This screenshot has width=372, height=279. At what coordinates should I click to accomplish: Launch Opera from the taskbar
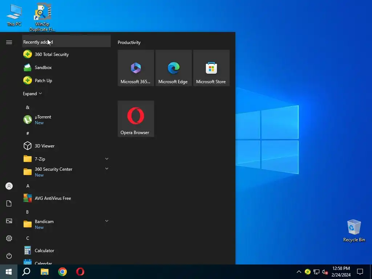[80, 272]
